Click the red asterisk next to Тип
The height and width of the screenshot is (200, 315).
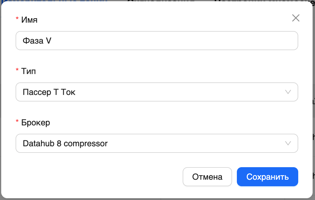(x=17, y=69)
